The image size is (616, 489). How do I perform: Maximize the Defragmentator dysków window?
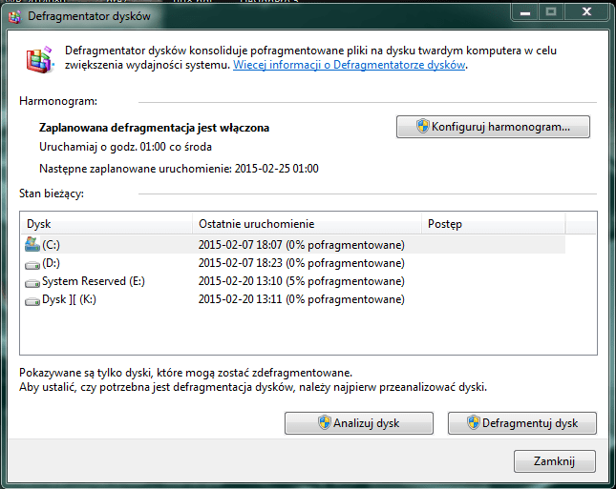550,11
